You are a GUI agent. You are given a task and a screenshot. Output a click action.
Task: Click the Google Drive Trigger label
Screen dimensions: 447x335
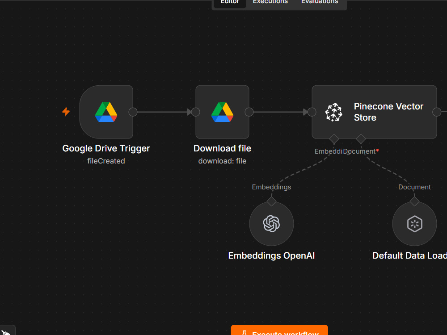click(x=106, y=148)
